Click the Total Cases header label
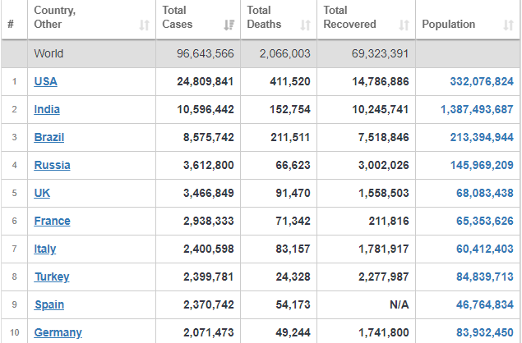 178,17
